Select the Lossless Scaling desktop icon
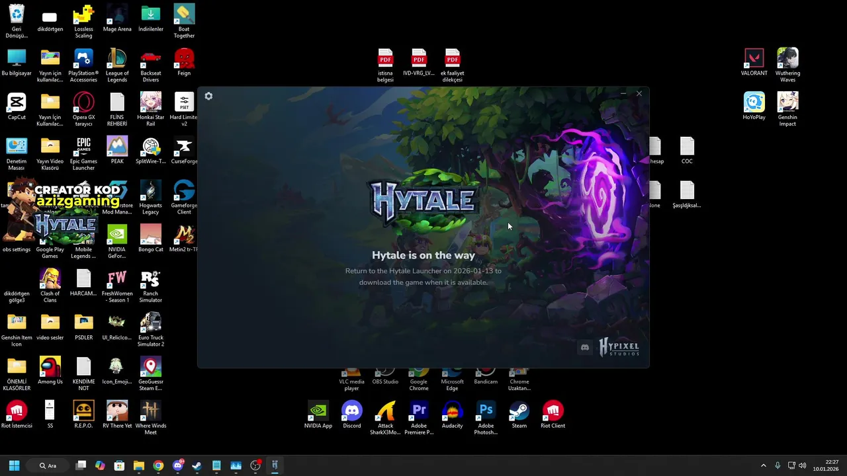 click(83, 21)
